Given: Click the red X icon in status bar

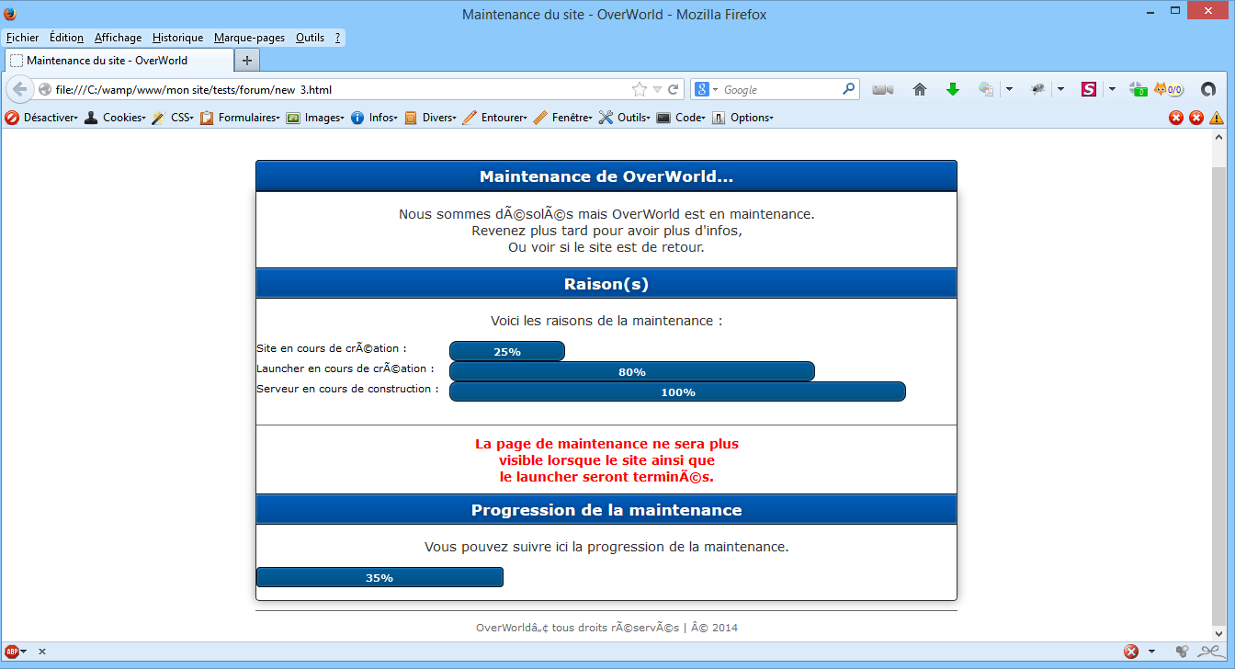Looking at the screenshot, I should point(1131,652).
